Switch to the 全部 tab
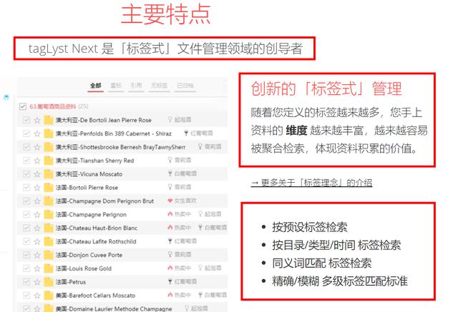Viewport: 458px width, 312px height. [96, 86]
